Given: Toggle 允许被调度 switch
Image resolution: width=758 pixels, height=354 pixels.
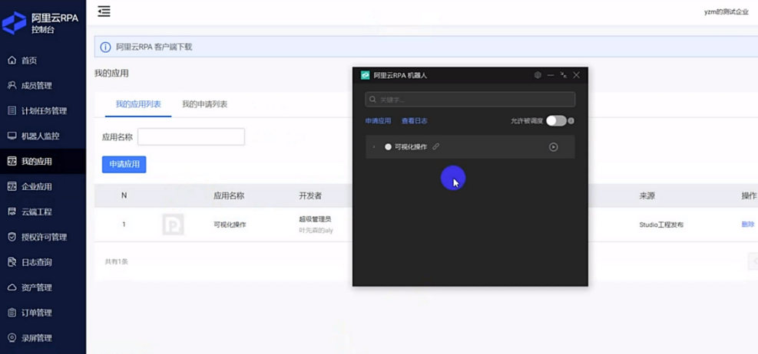Looking at the screenshot, I should (x=556, y=121).
